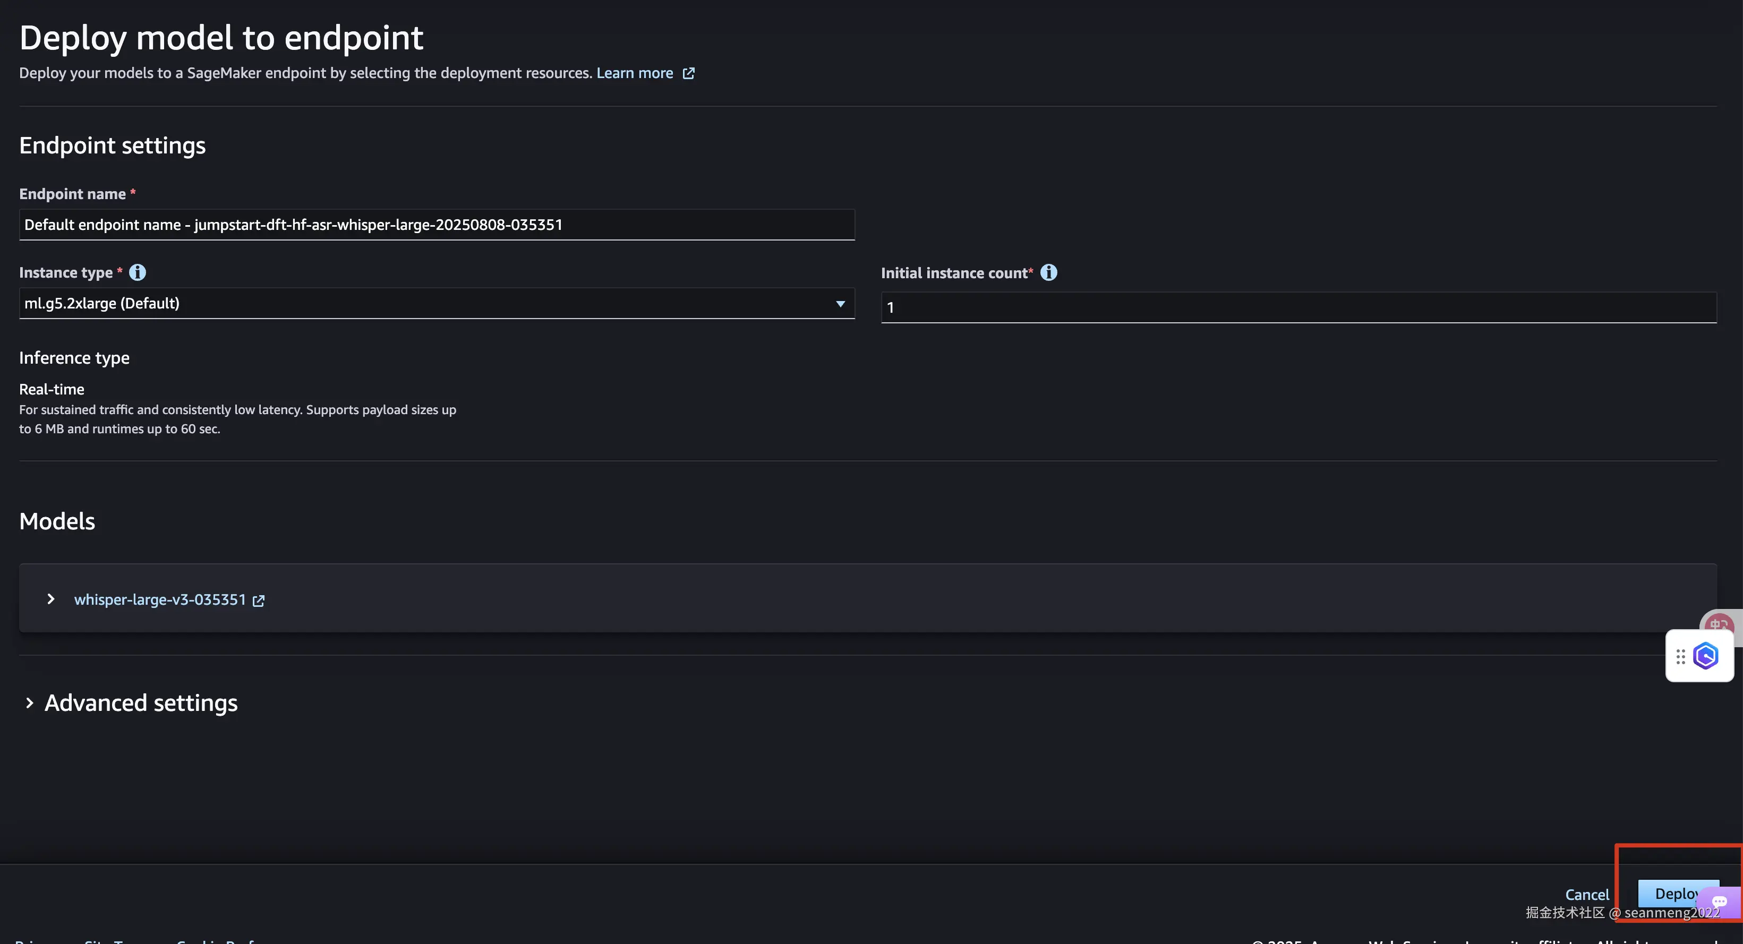Click the six-dot drag handle on floating widget
1743x944 pixels.
point(1680,656)
